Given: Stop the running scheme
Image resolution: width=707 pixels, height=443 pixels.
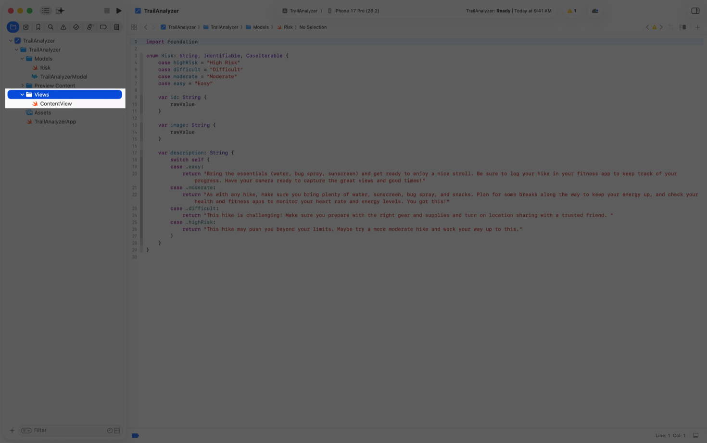Looking at the screenshot, I should coord(107,11).
